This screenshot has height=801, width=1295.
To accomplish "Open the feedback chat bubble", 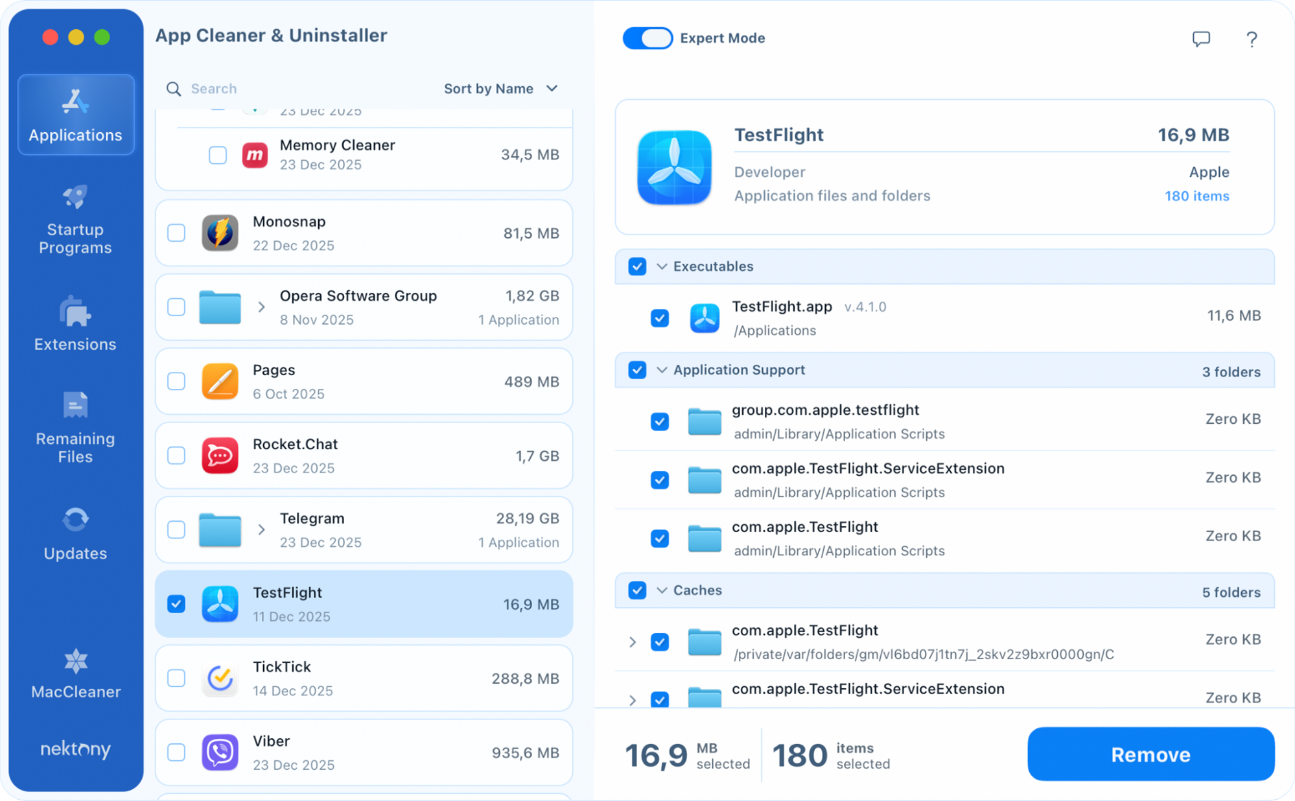I will click(x=1200, y=39).
